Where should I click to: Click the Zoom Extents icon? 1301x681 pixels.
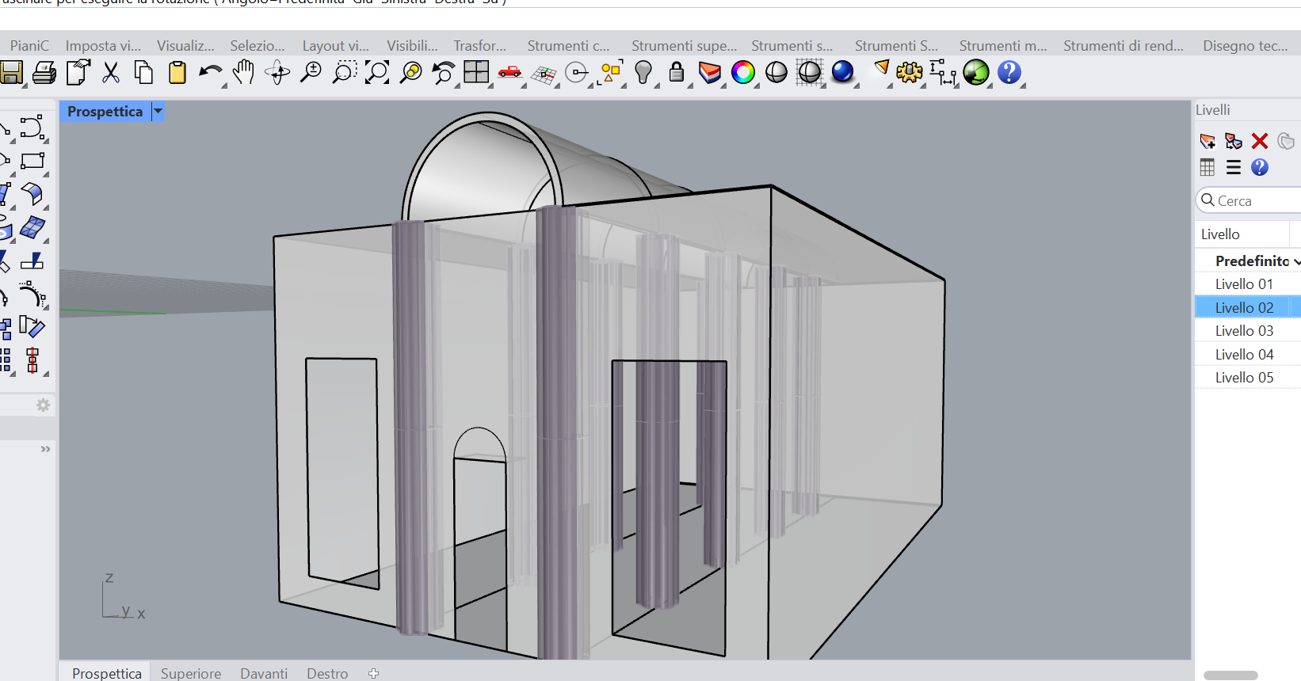pyautogui.click(x=377, y=73)
